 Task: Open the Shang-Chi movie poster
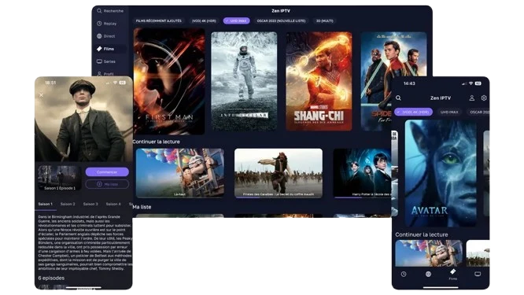(319, 81)
